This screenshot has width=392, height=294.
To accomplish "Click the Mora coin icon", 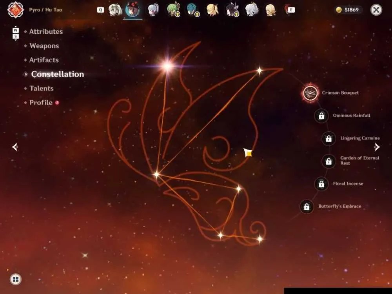I will 339,10.
